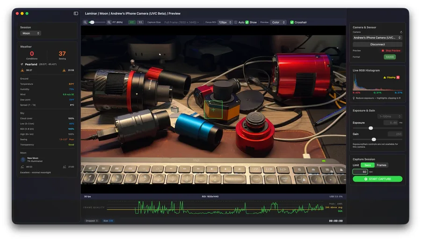Open the 1–100ms exposure range dropdown
Image resolution: width=421 pixels, height=240 pixels.
(390, 116)
